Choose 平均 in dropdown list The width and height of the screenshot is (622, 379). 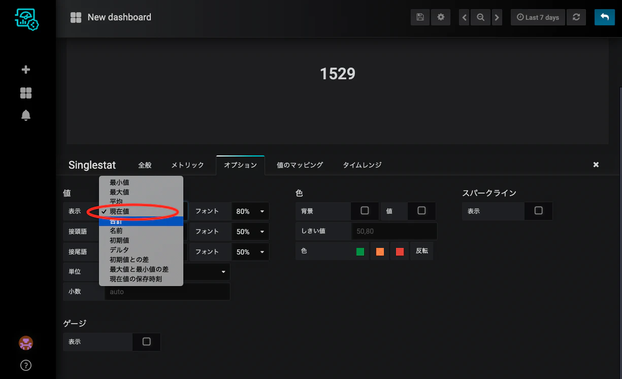coord(141,202)
